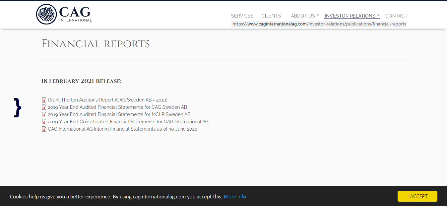Open PDF icon beside MCLP Sweden AB statements
This screenshot has height=206, width=447.
coord(44,114)
